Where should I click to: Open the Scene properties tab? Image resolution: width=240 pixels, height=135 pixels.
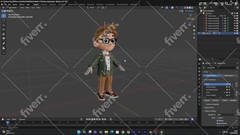click(199, 79)
